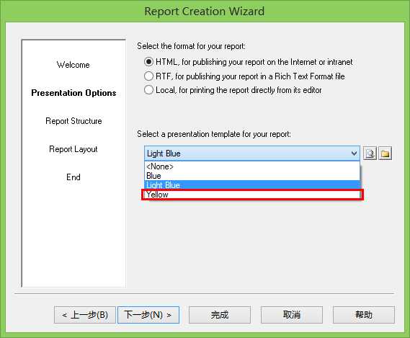
Task: Click the Welcome step in sidebar
Action: (73, 65)
